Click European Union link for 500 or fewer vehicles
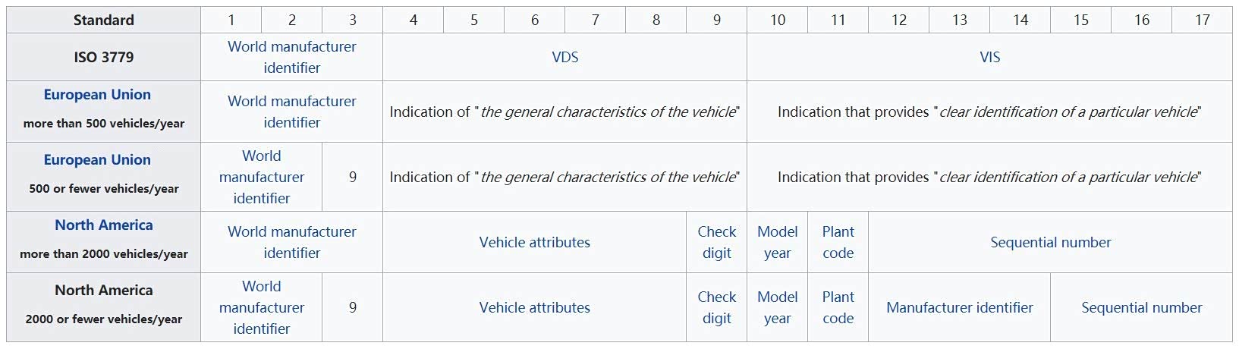The image size is (1239, 349). coord(97,160)
